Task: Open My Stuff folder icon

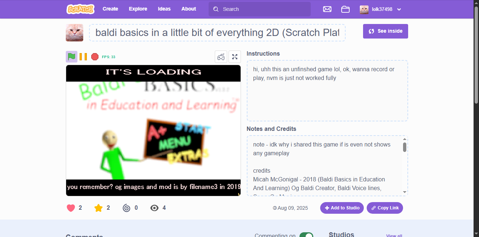Action: [x=345, y=9]
